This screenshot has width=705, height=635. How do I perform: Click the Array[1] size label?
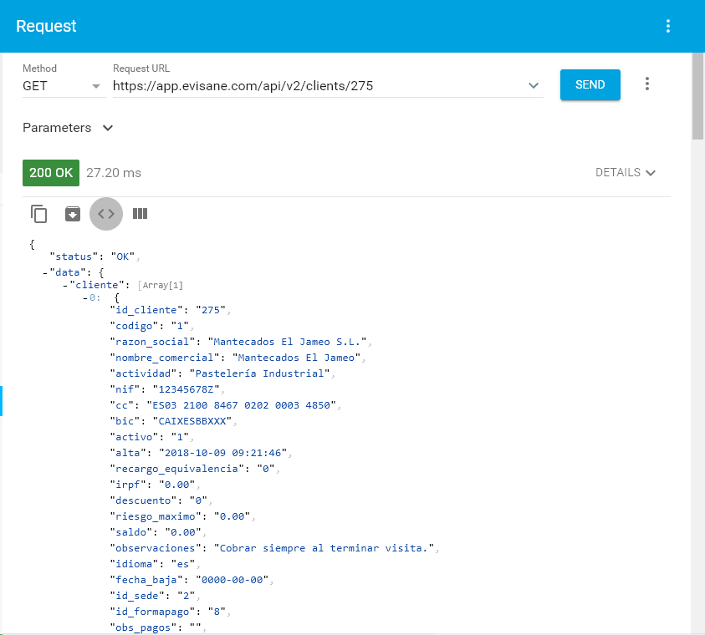click(x=160, y=286)
